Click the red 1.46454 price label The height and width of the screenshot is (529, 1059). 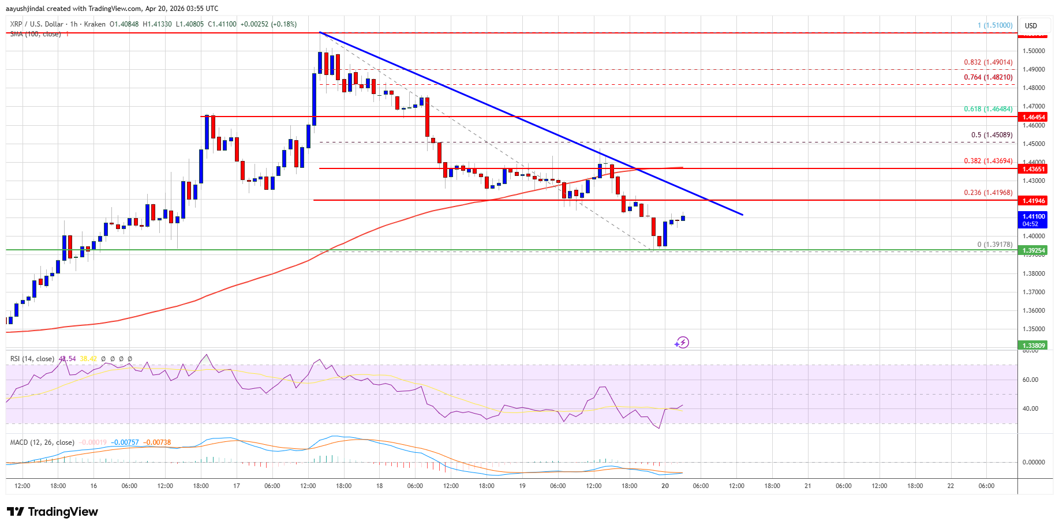[1034, 117]
